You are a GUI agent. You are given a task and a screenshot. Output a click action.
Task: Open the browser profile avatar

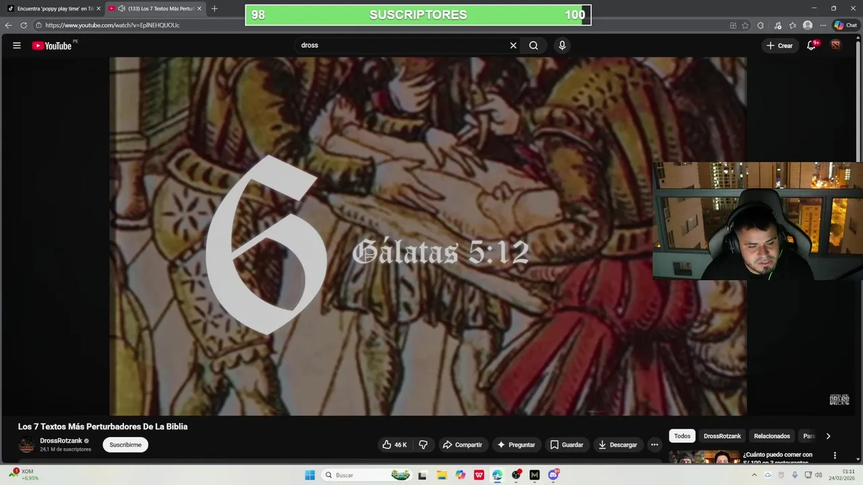point(808,25)
